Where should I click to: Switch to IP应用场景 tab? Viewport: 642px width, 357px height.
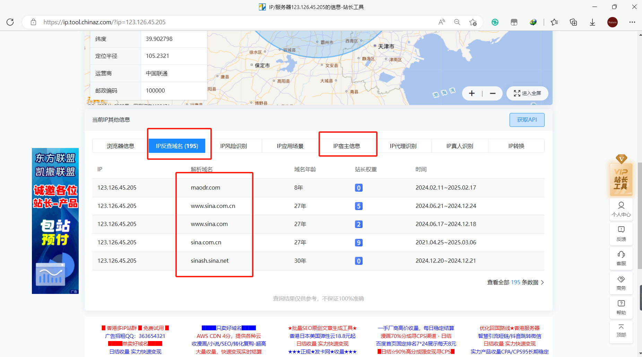coord(290,146)
